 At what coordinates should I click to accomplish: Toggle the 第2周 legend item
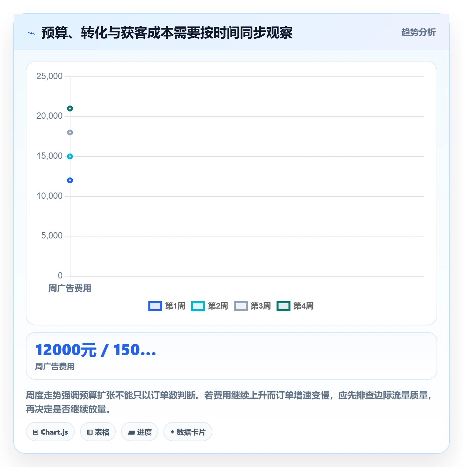tap(209, 306)
